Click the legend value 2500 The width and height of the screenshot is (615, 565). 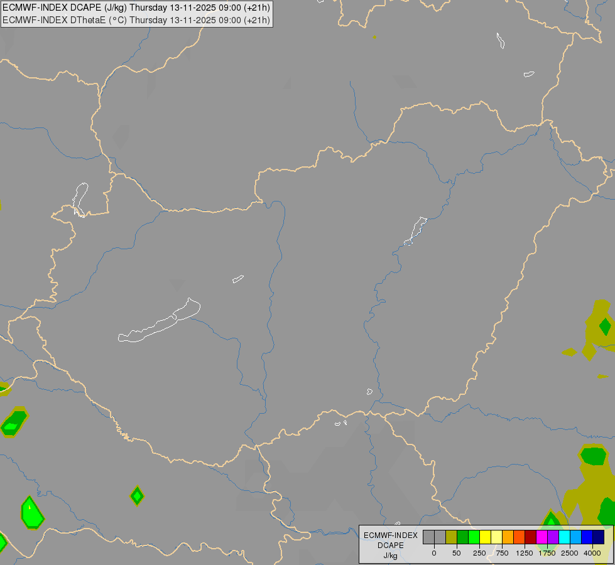(570, 553)
